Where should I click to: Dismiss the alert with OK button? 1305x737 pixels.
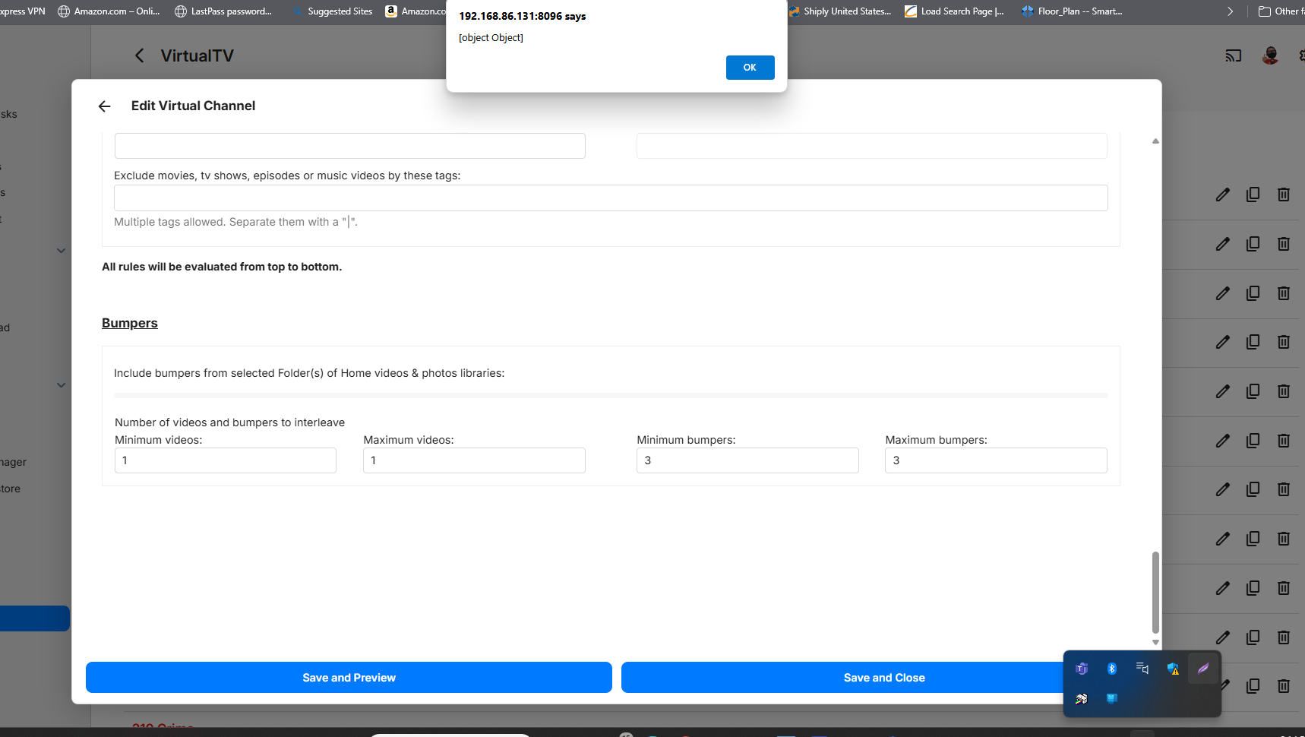pyautogui.click(x=750, y=68)
